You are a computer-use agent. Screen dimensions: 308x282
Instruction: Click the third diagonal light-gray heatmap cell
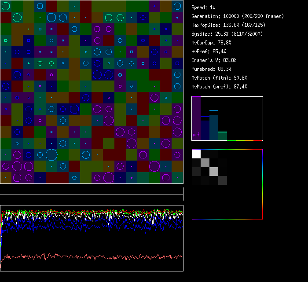tap(214, 171)
